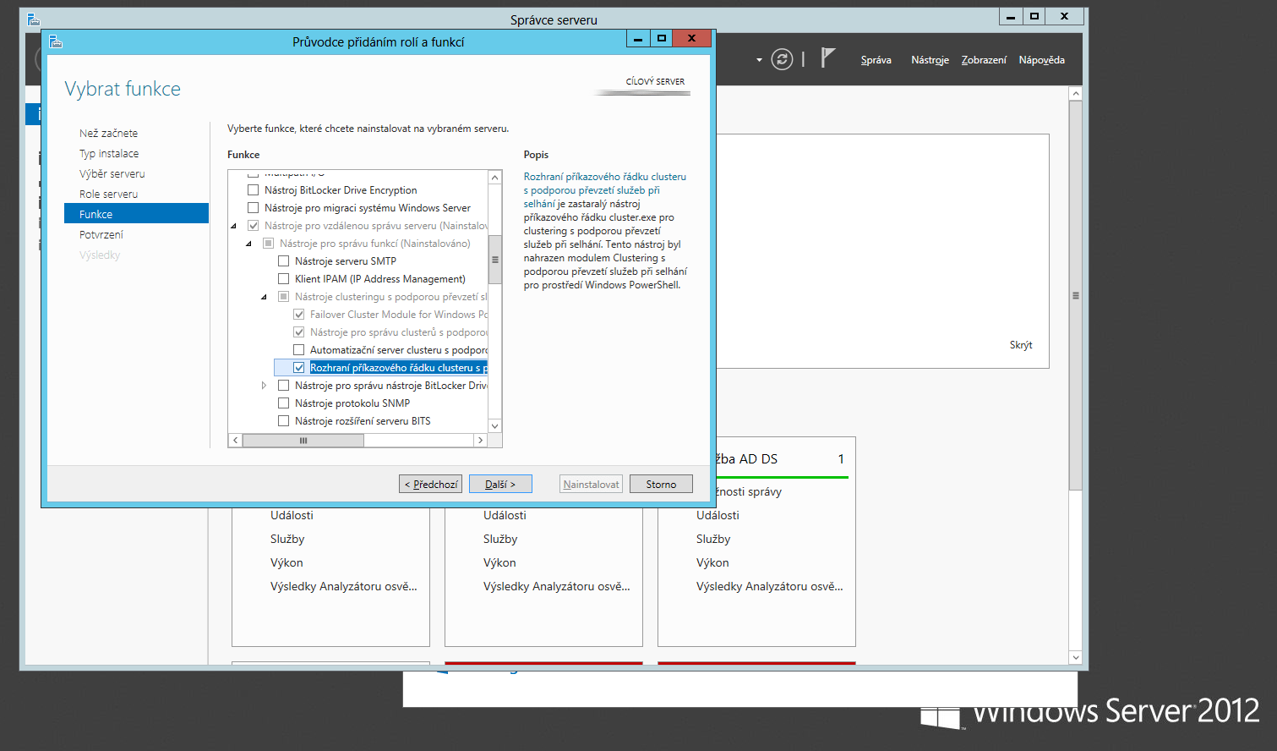The image size is (1277, 751).
Task: Open the Nástroje menu
Action: coord(930,60)
